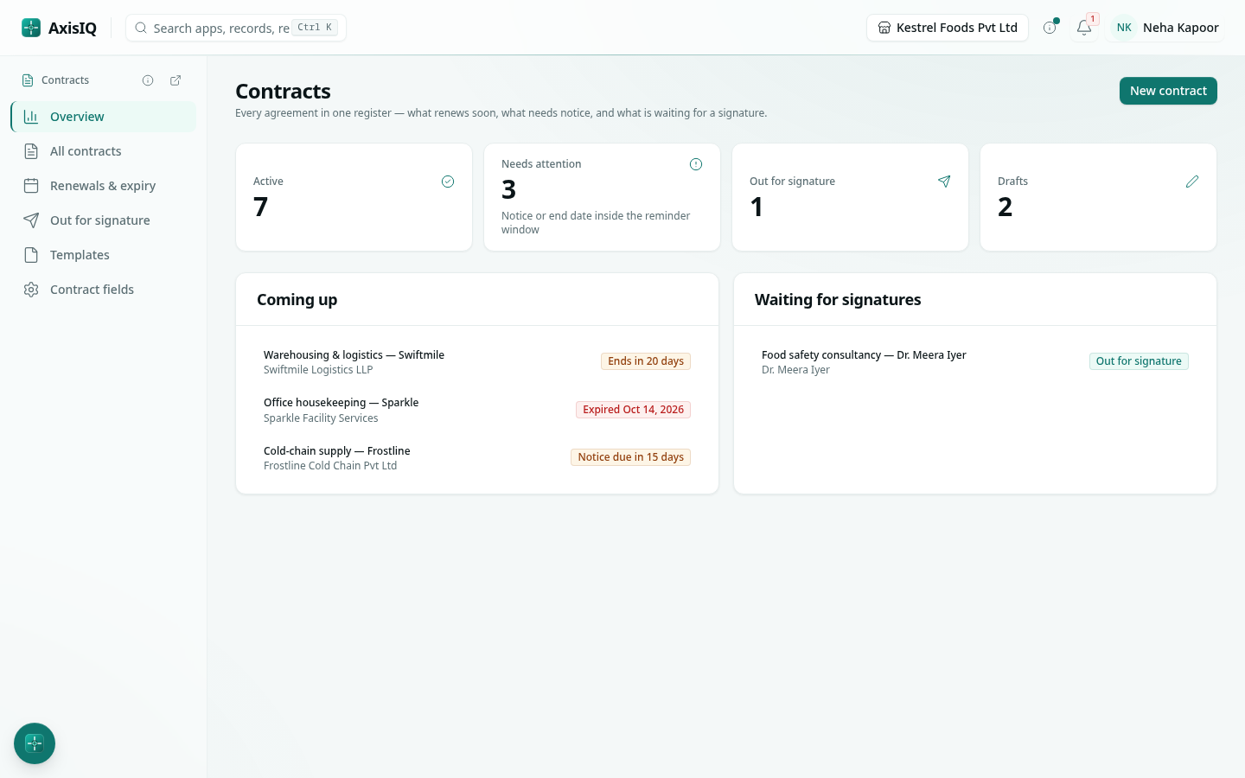Click the Ends in 20 days badge

click(x=646, y=361)
